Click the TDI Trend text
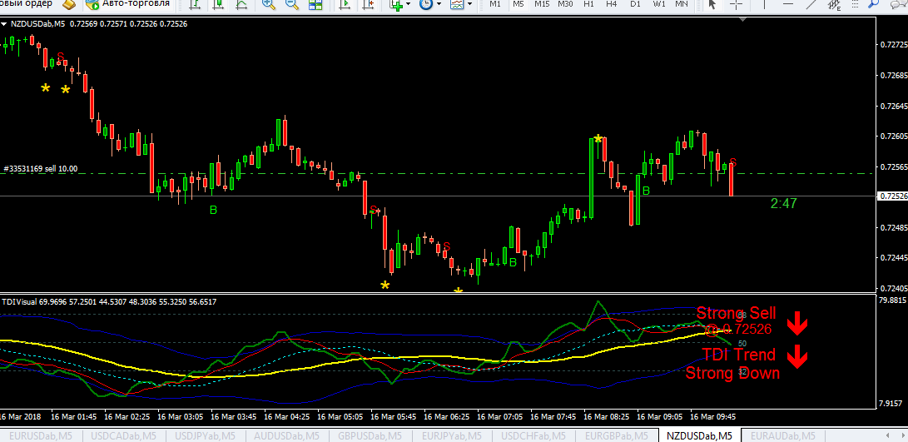Viewport: 908px width, 442px height. coord(738,355)
